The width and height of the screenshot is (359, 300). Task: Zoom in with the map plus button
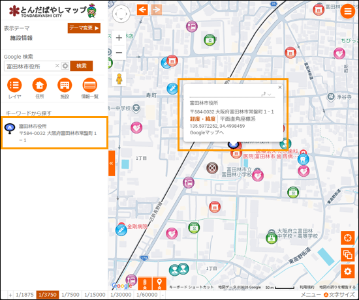pos(119,38)
